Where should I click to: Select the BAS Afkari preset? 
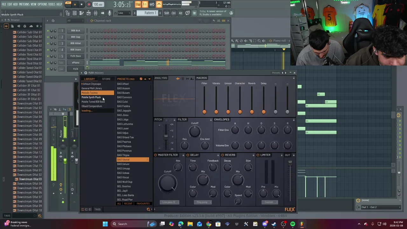pyautogui.click(x=123, y=84)
